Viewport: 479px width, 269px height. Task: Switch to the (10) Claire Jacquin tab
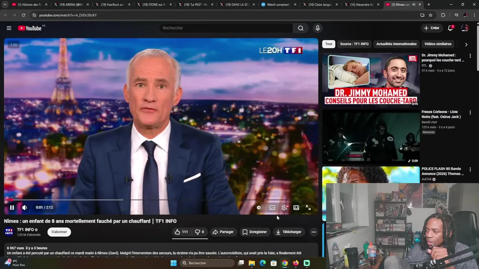(320, 4)
